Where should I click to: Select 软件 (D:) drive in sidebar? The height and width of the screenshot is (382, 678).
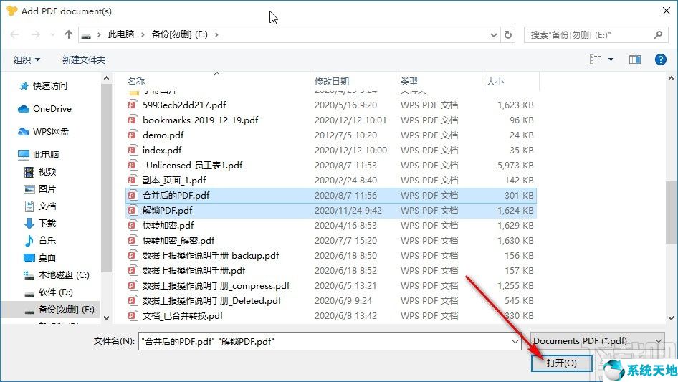[49, 292]
